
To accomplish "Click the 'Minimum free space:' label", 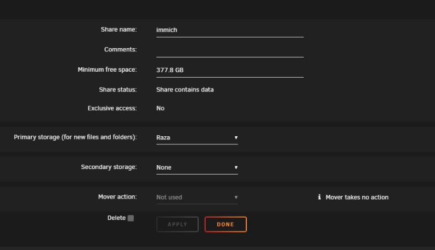I will (108, 69).
